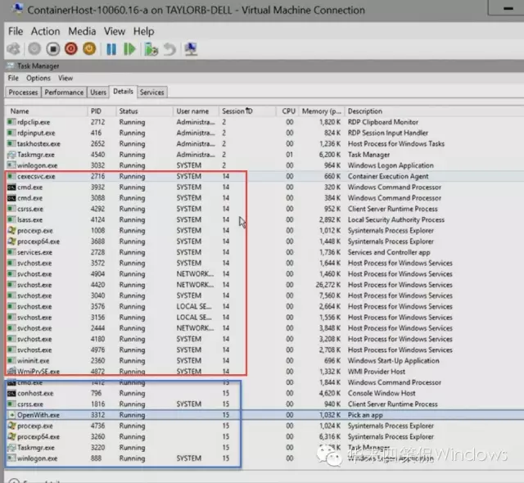Viewport: 524px width, 483px height.
Task: Select the winlogon.exe icon with PID 888
Action: [x=11, y=458]
